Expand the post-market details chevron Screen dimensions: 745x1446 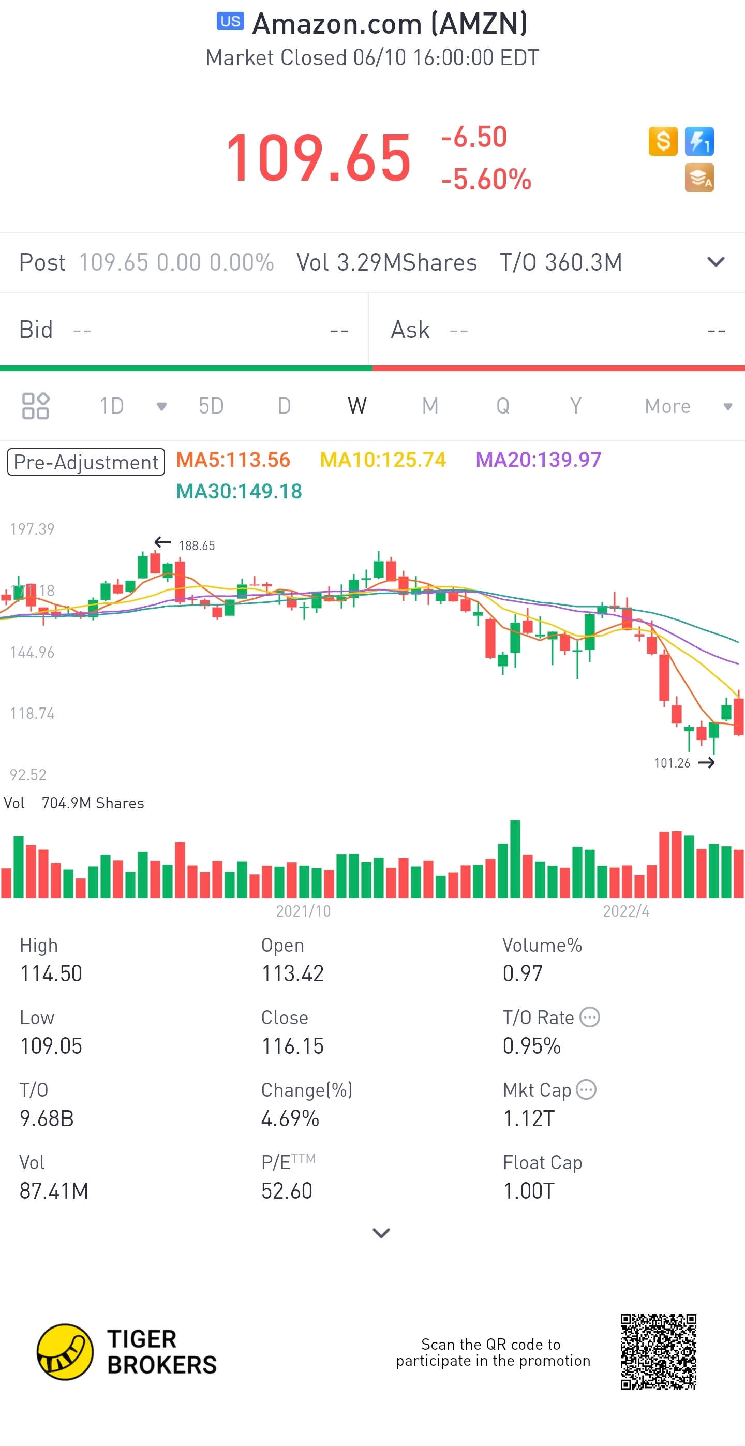pos(716,262)
